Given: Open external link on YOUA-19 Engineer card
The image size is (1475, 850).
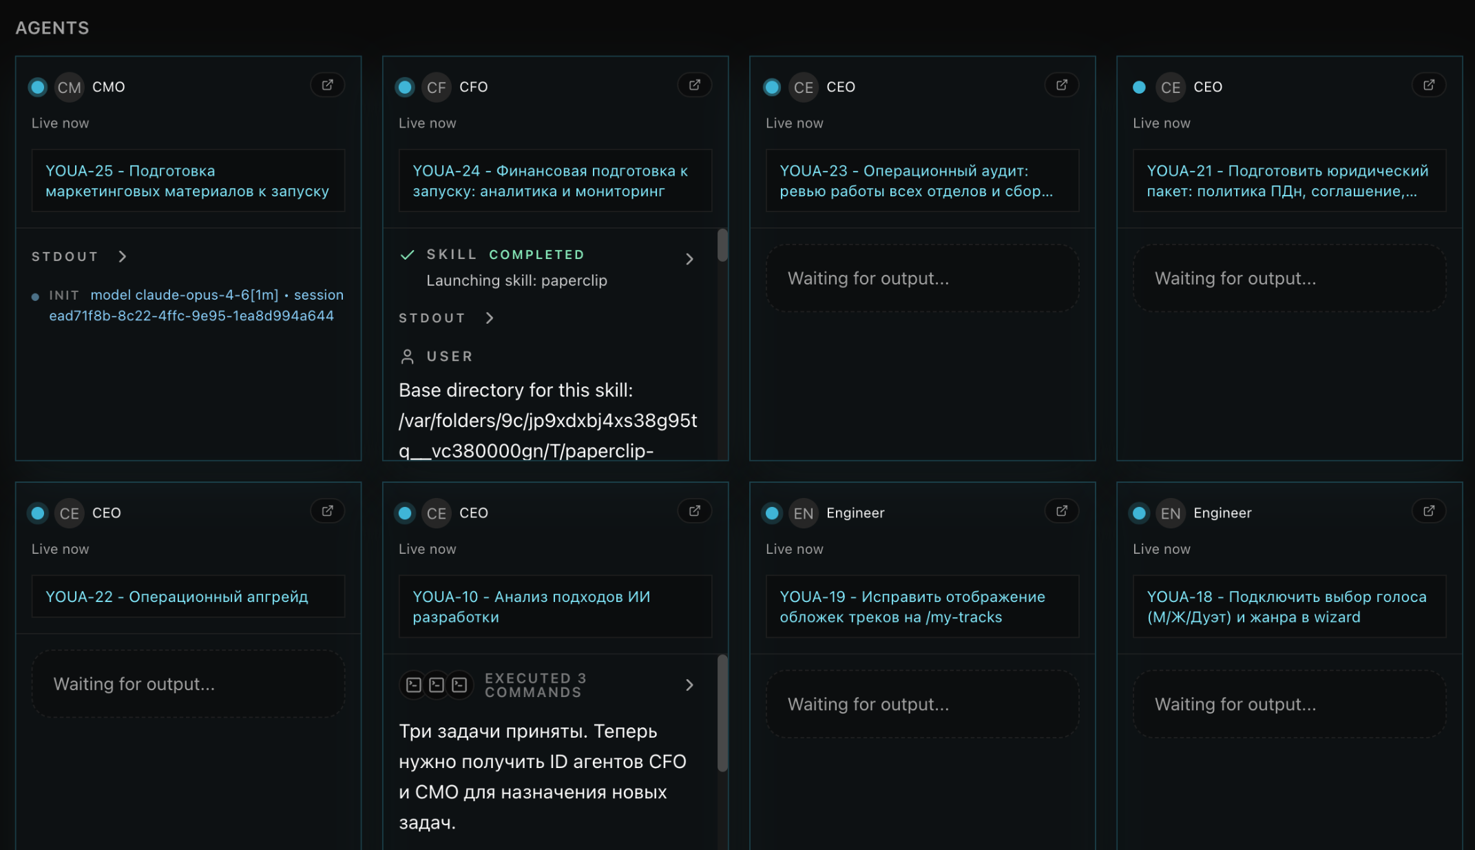Looking at the screenshot, I should click(1062, 511).
